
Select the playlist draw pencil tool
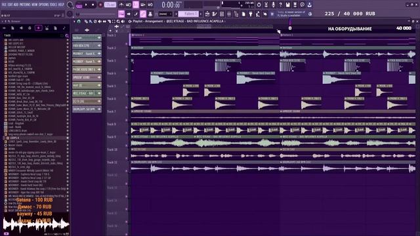pos(86,22)
